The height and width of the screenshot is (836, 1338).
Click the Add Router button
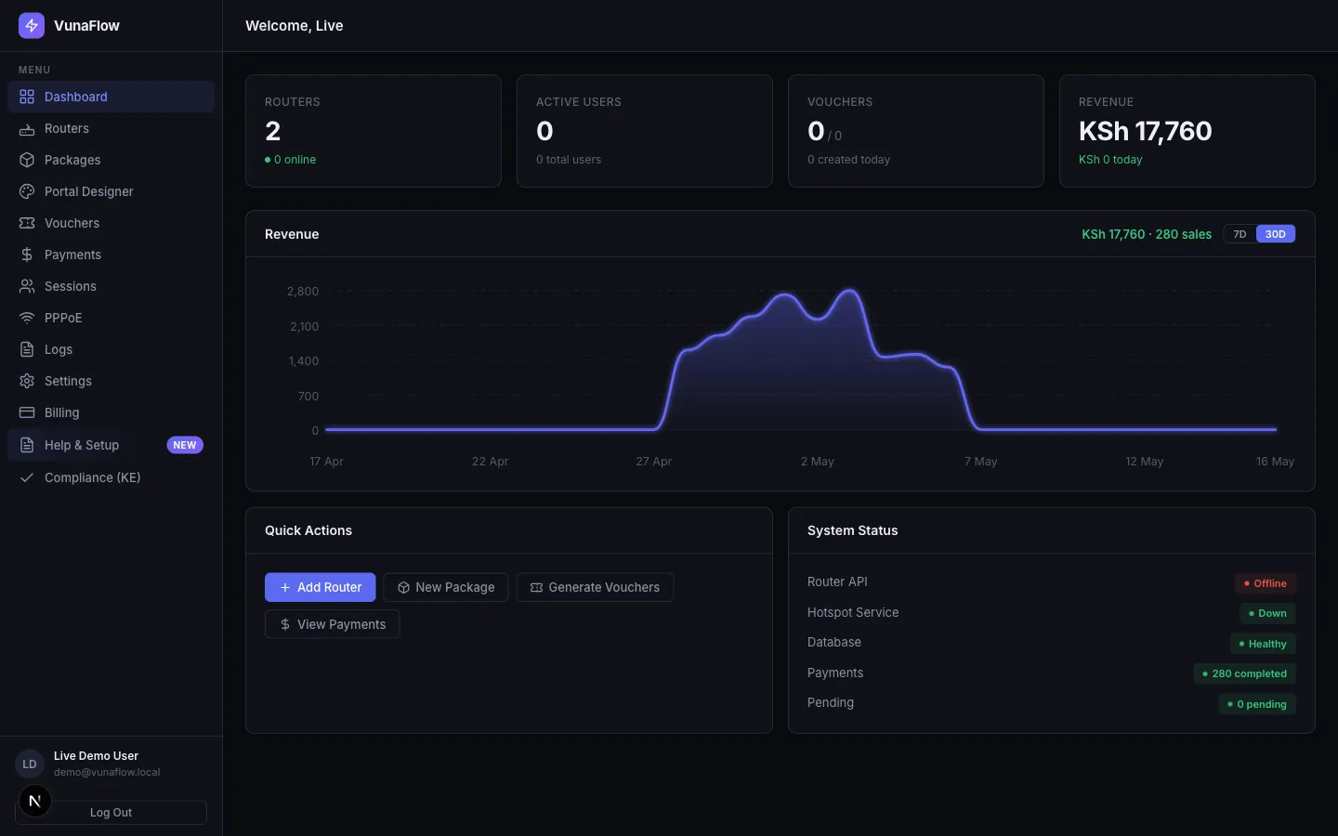pos(321,587)
